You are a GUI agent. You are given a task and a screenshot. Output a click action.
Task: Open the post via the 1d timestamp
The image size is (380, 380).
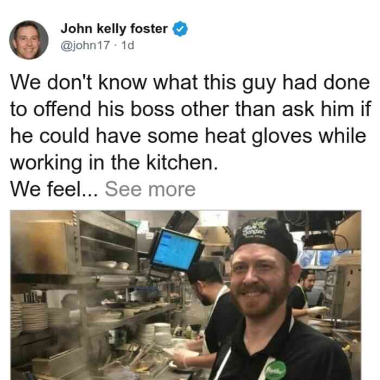click(128, 45)
